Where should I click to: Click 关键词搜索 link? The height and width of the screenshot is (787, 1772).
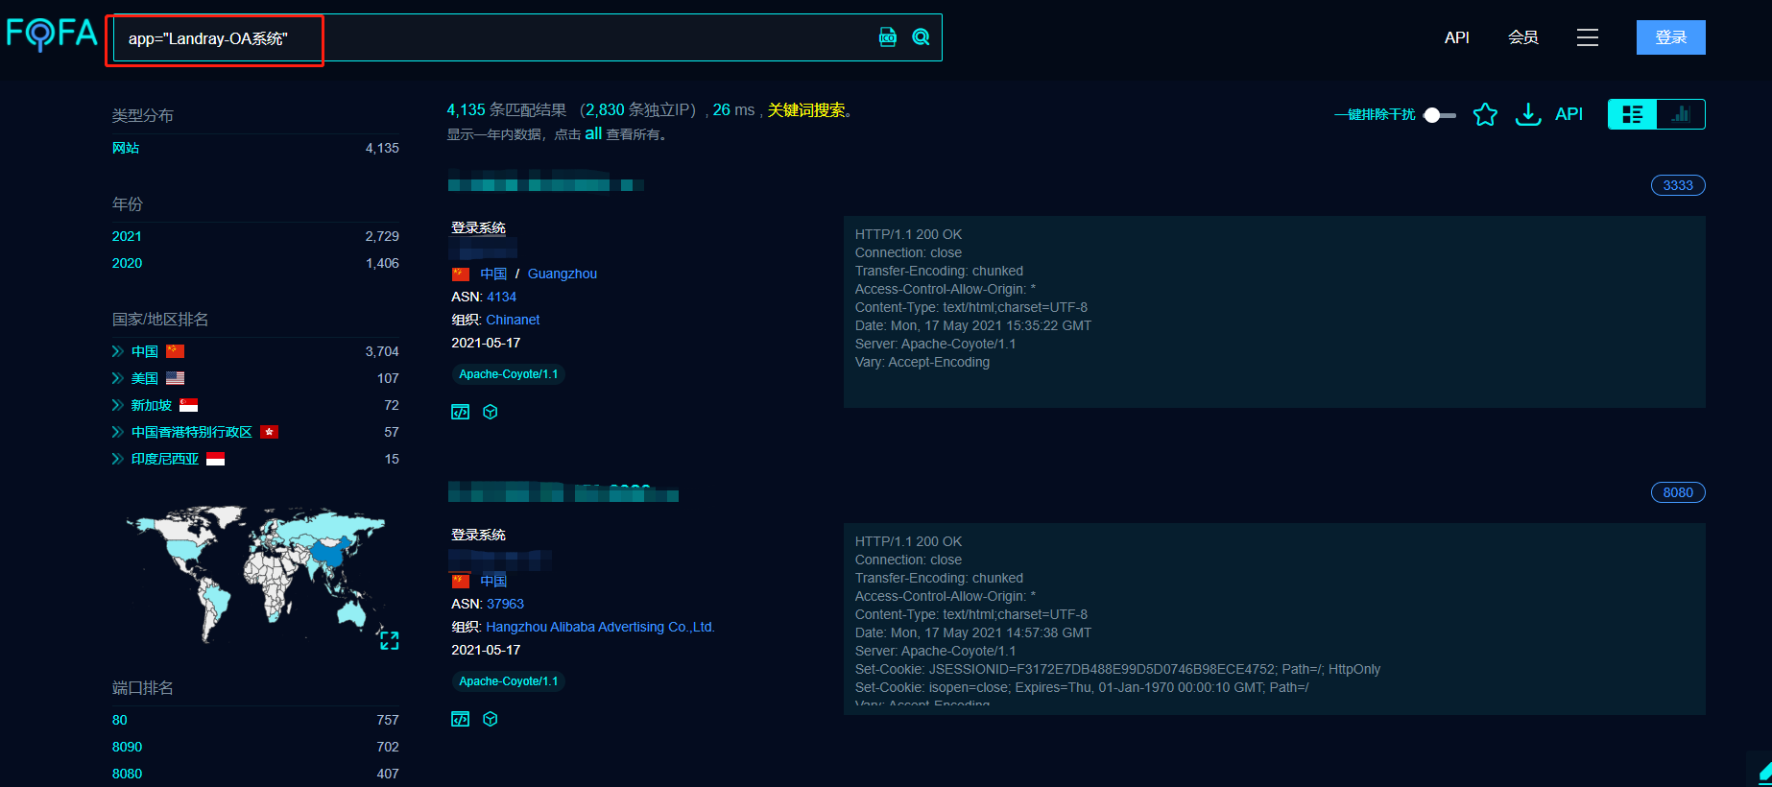806,110
